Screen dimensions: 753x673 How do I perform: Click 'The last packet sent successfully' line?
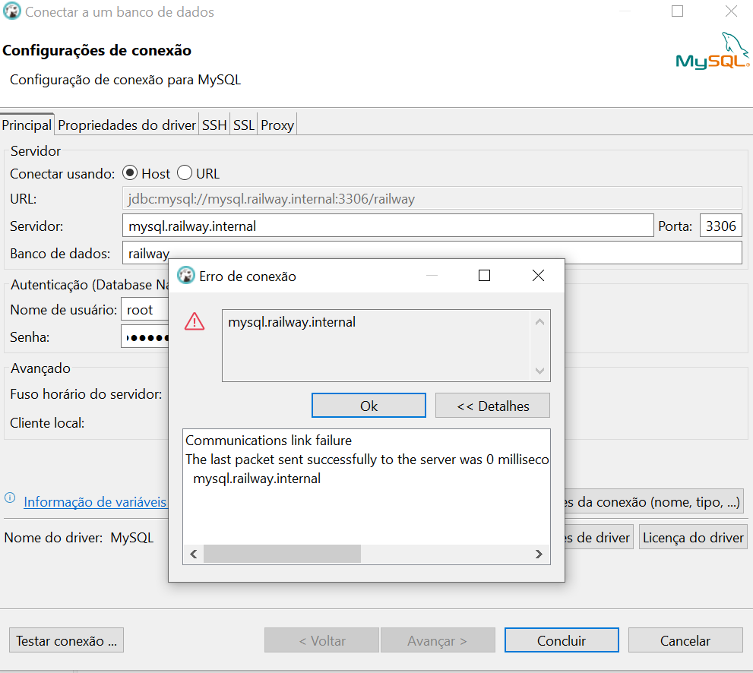pyautogui.click(x=367, y=460)
